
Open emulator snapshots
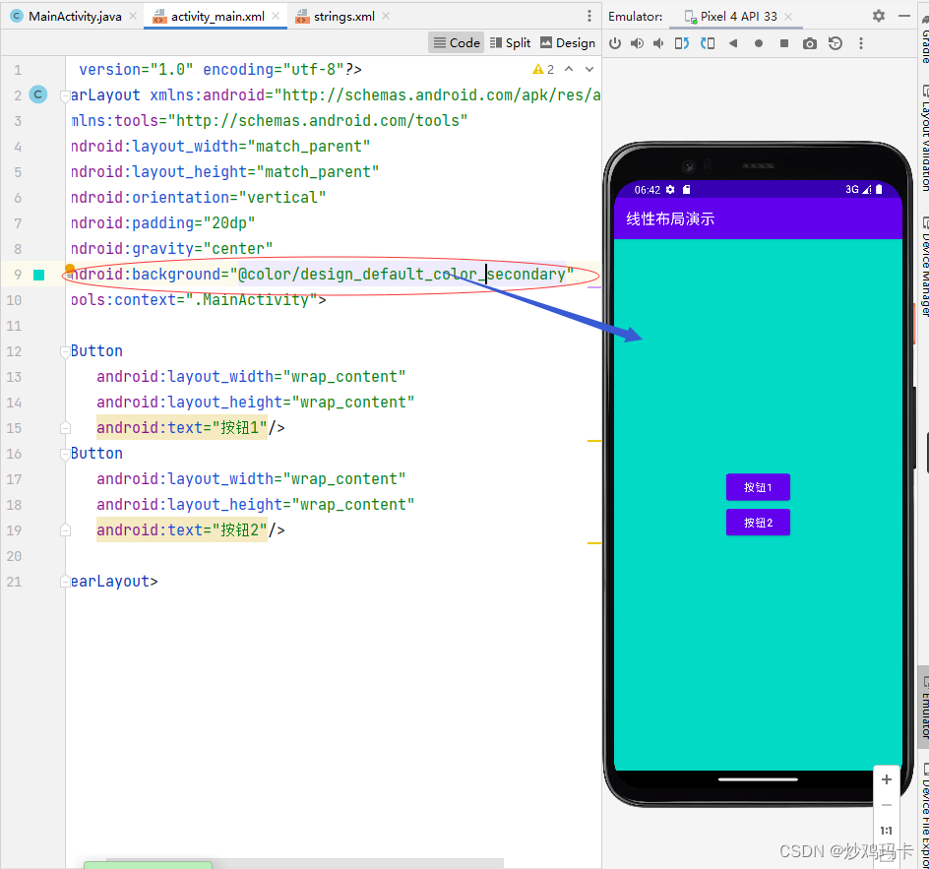click(836, 43)
